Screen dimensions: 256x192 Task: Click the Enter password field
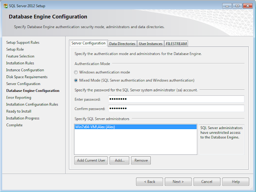point(176,99)
